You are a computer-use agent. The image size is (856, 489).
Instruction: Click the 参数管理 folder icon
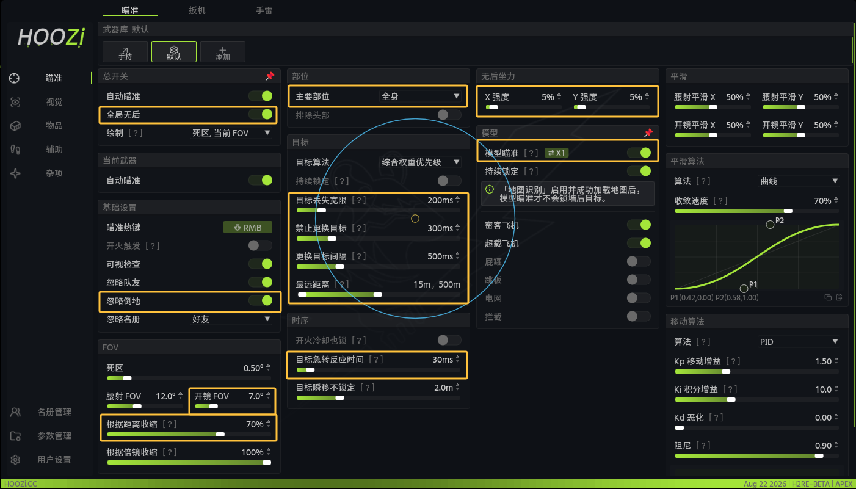[x=15, y=436]
